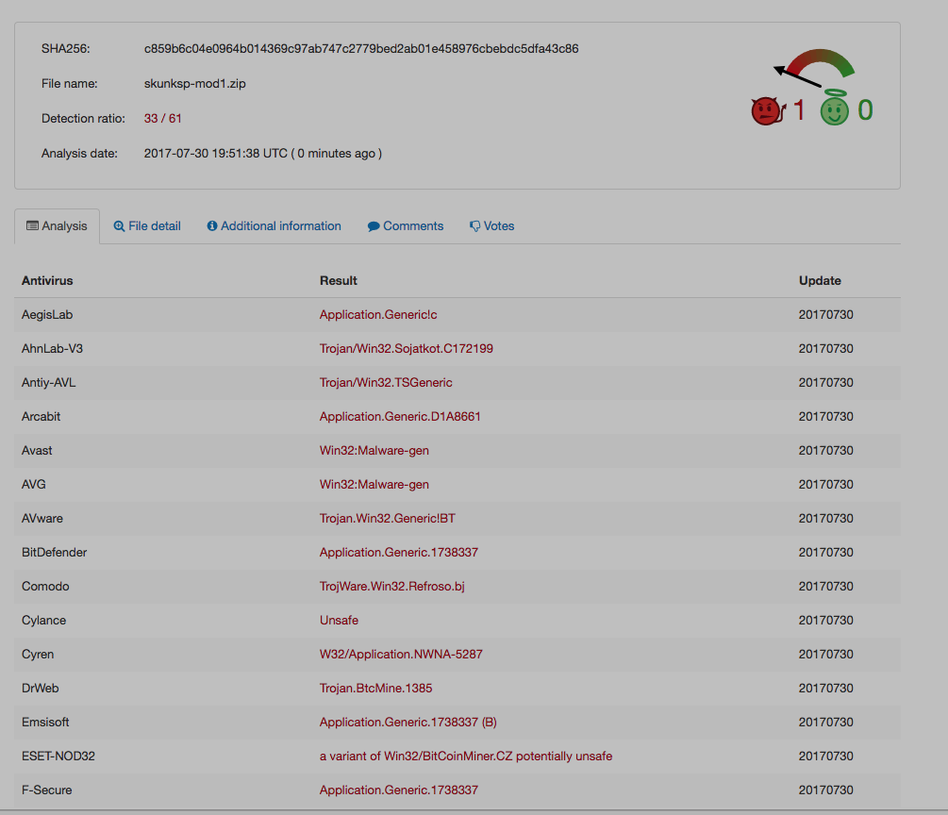This screenshot has width=948, height=815.
Task: Click the malicious vote count 1
Action: coord(799,110)
